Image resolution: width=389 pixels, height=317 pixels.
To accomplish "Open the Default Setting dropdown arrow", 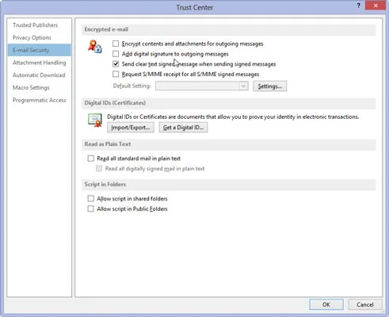I will [x=243, y=86].
